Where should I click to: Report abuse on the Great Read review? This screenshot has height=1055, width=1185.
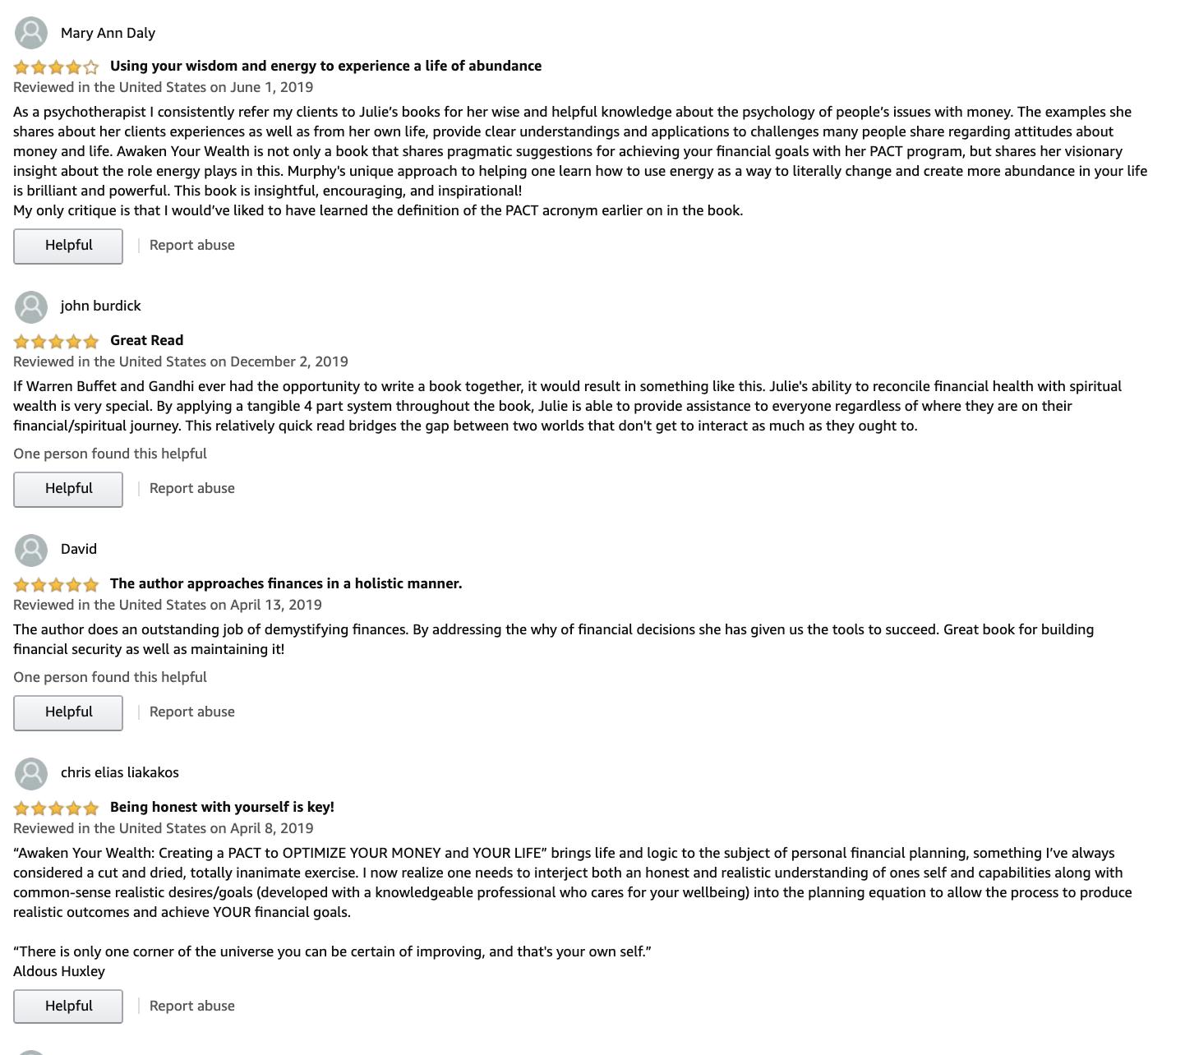pos(192,488)
